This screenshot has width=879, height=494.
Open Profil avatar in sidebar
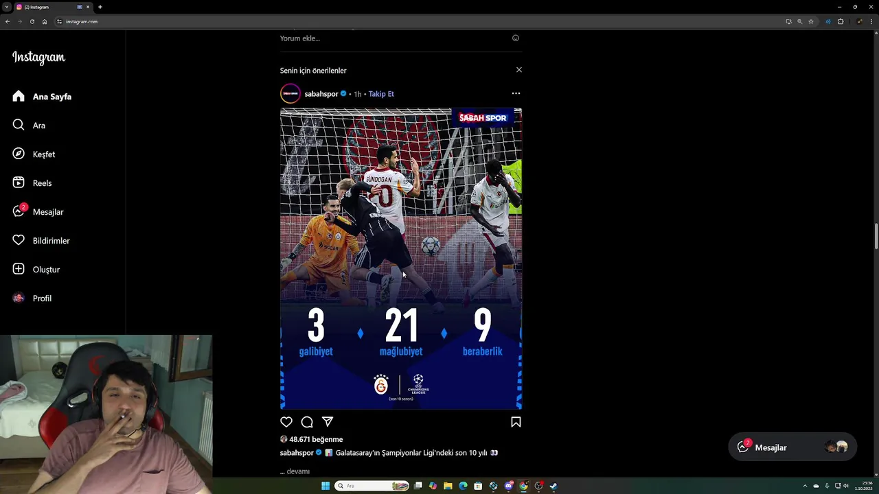[x=19, y=298]
